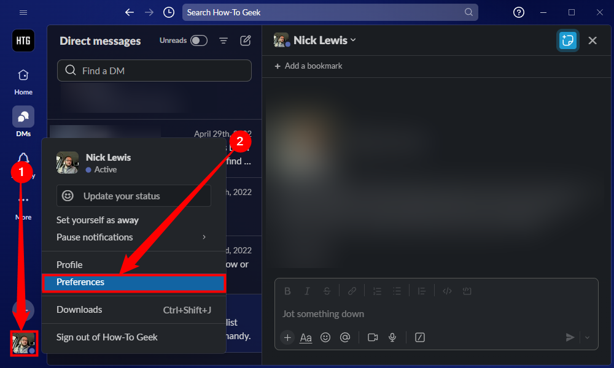Viewport: 614px width, 368px height.
Task: Click Add a bookmark
Action: 309,66
